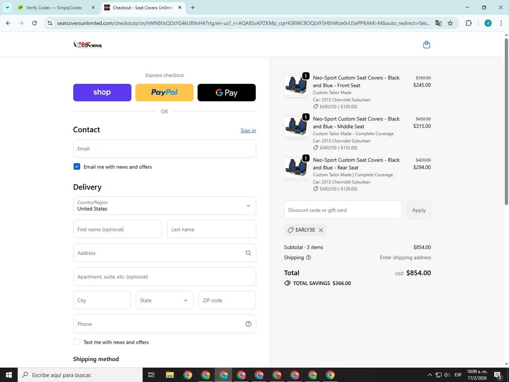Show hidden system tray icons

pyautogui.click(x=430, y=375)
